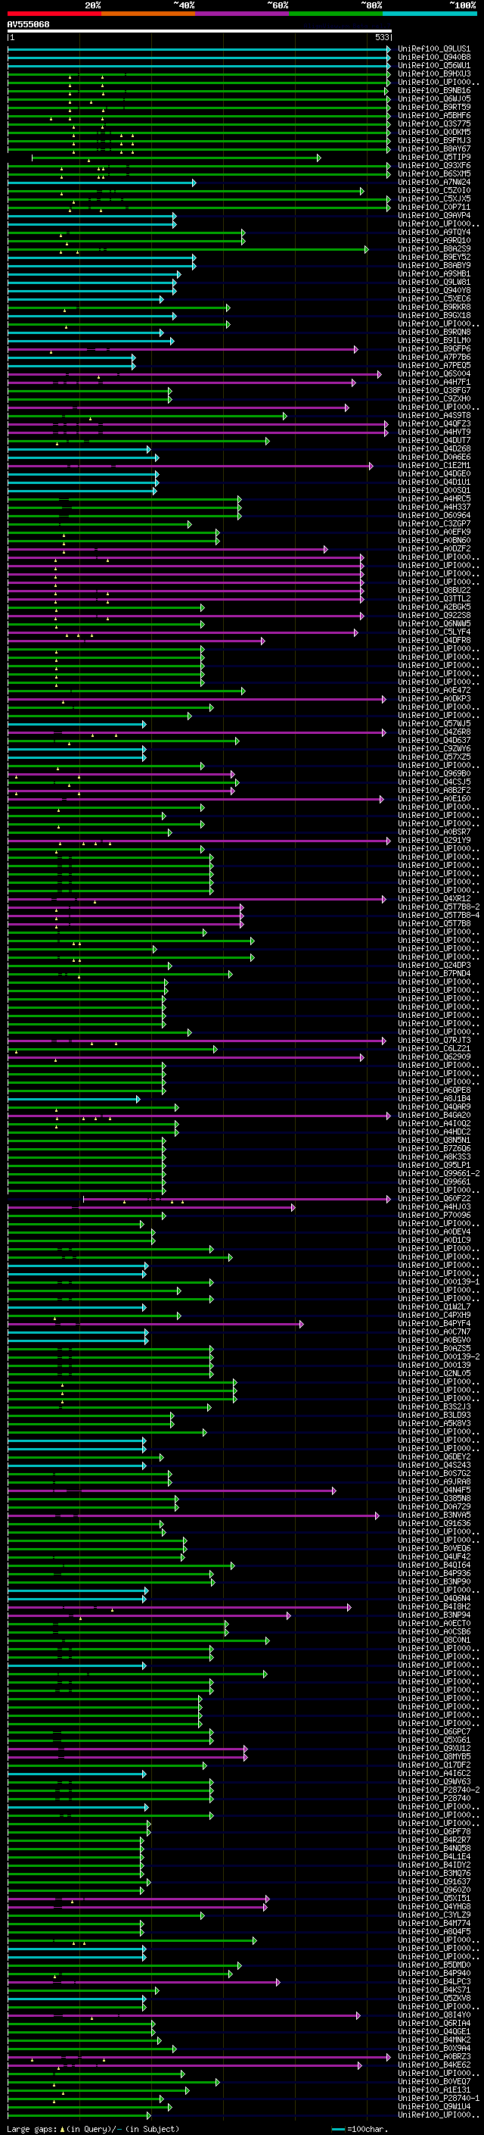
Task: Select hit UniRef100_Q38FG7
Action: coord(433,390)
